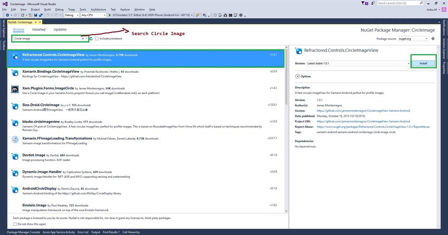This screenshot has width=448, height=235.
Task: Open the Find Results 1 tab
Action: 111,232
